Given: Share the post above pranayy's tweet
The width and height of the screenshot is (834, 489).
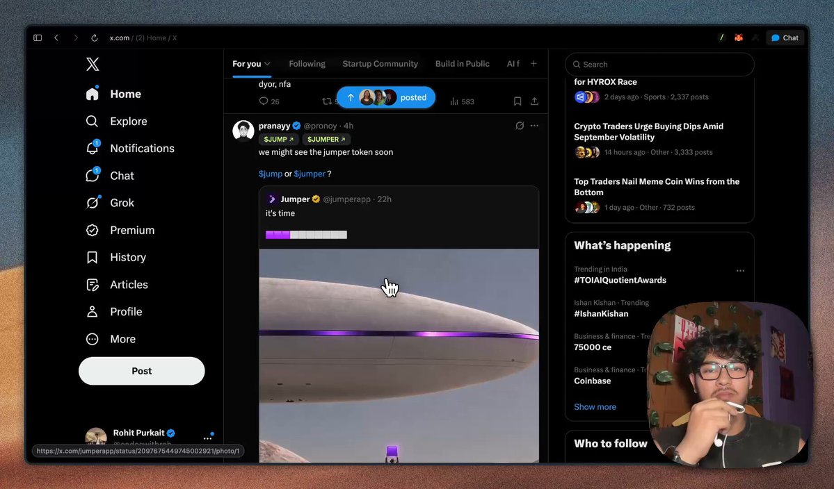Looking at the screenshot, I should [534, 101].
